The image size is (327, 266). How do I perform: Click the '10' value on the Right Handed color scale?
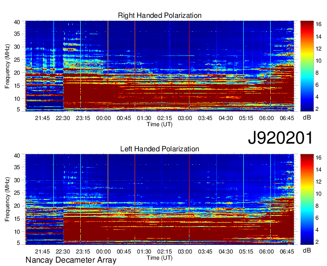(318, 61)
